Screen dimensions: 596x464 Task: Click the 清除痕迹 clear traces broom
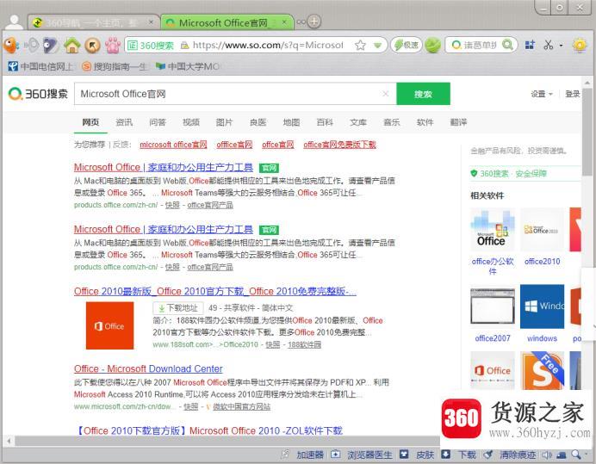point(509,455)
